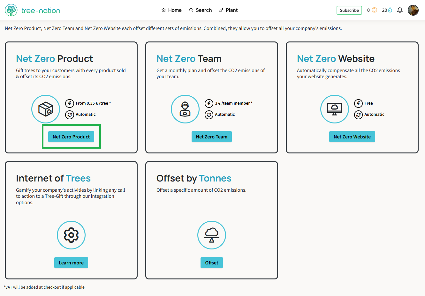Click the Net Zero Team heading
This screenshot has height=296, width=425.
tap(189, 59)
